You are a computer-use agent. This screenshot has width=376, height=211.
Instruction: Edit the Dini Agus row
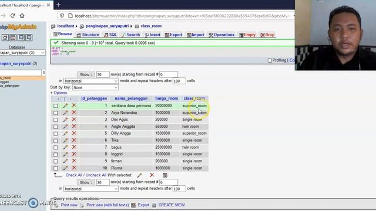click(x=65, y=120)
